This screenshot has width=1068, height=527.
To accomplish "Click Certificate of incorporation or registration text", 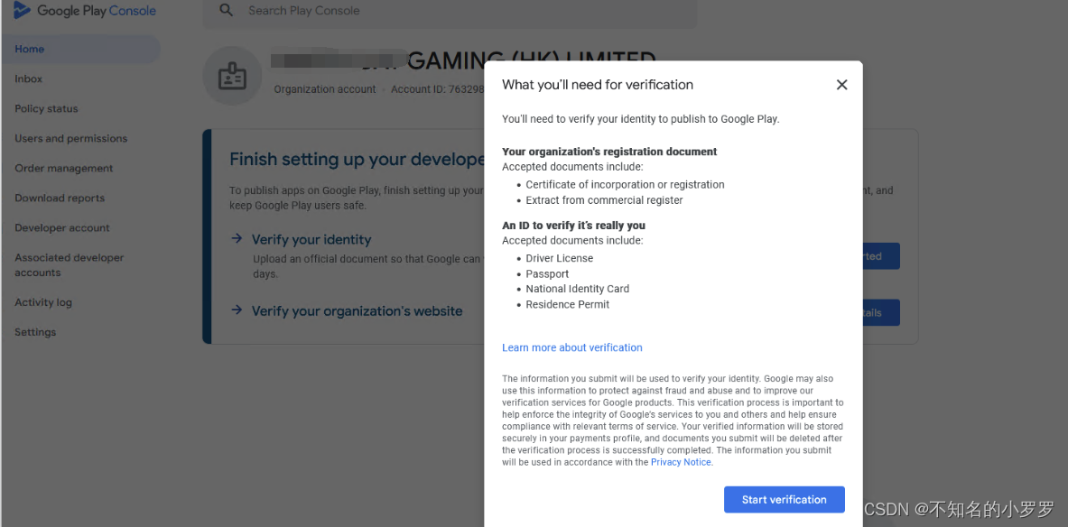I will tap(625, 184).
